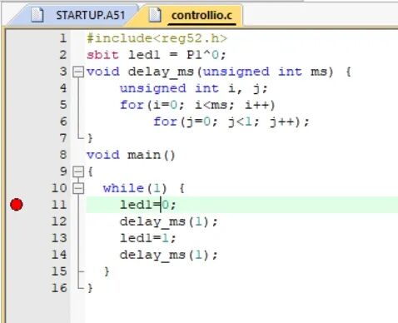The height and width of the screenshot is (323, 398).
Task: Collapse the delay_ms function fold box
Action: (78, 72)
